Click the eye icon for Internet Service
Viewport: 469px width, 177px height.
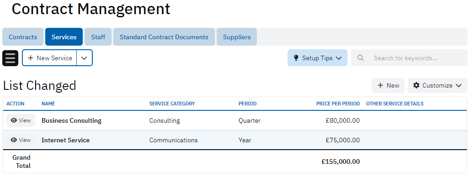coord(14,140)
